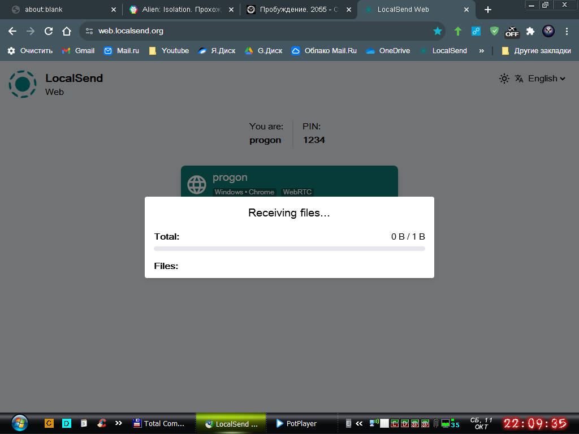This screenshot has width=579, height=434.
Task: Click the Windows • Chrome tag
Action: pos(244,192)
